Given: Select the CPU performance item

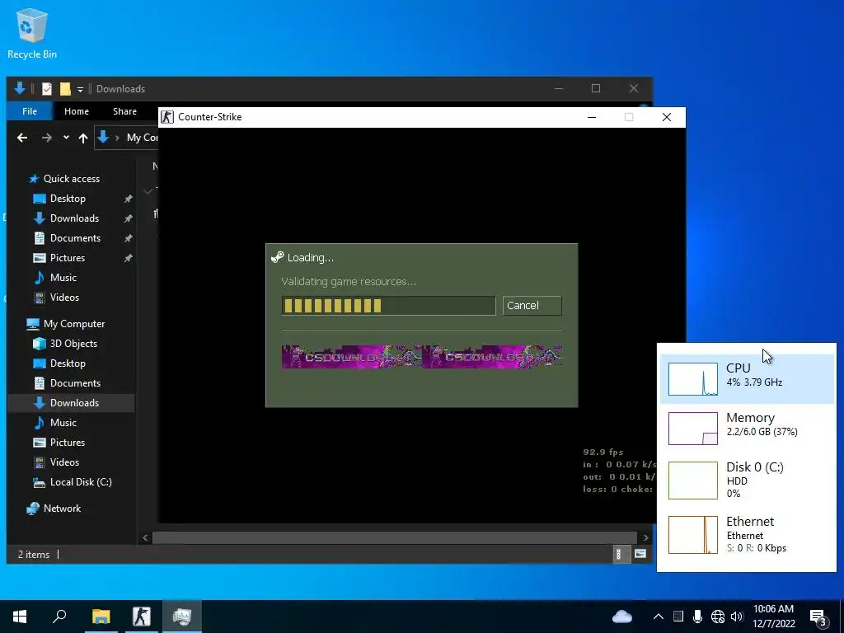Looking at the screenshot, I should pos(747,379).
